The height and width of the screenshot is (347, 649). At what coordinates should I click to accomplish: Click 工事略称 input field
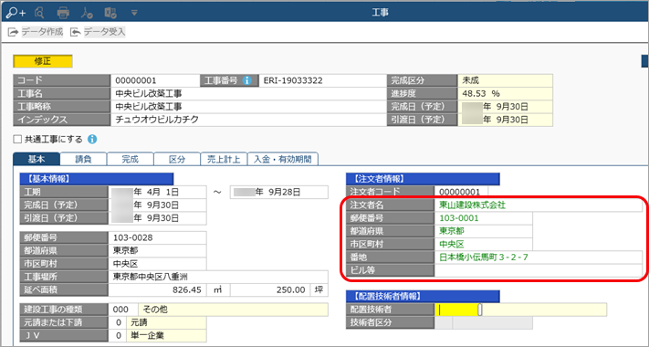(248, 107)
